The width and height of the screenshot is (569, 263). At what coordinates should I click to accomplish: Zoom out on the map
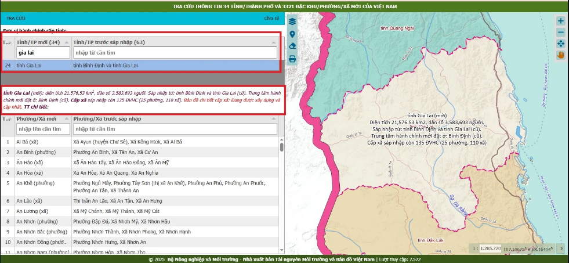coord(561,33)
